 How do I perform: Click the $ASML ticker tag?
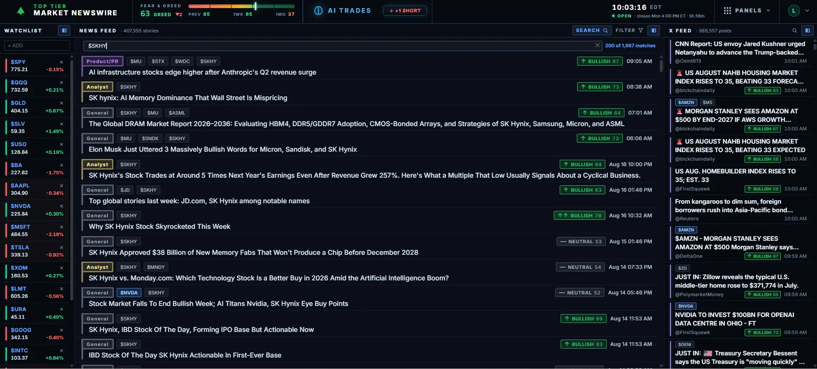[x=177, y=113]
